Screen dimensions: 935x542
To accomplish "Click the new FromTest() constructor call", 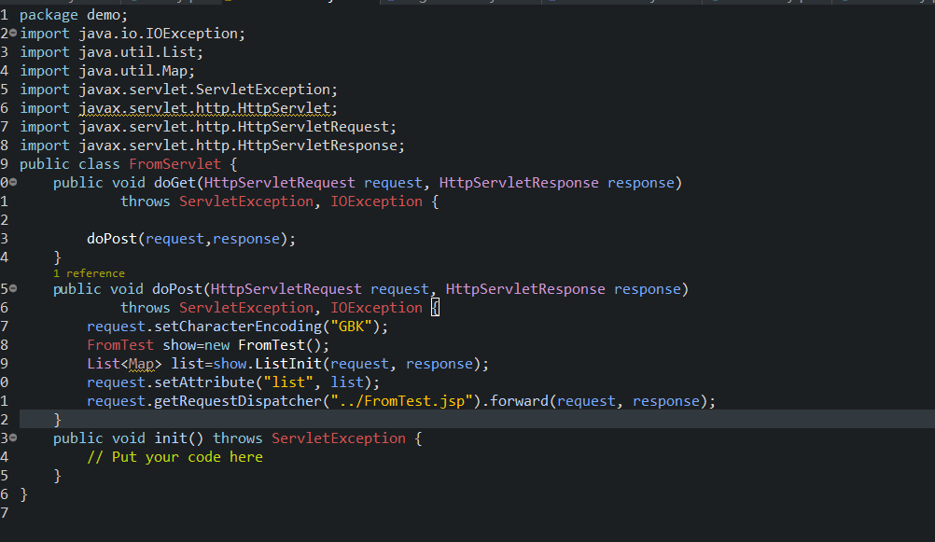I will pyautogui.click(x=267, y=345).
